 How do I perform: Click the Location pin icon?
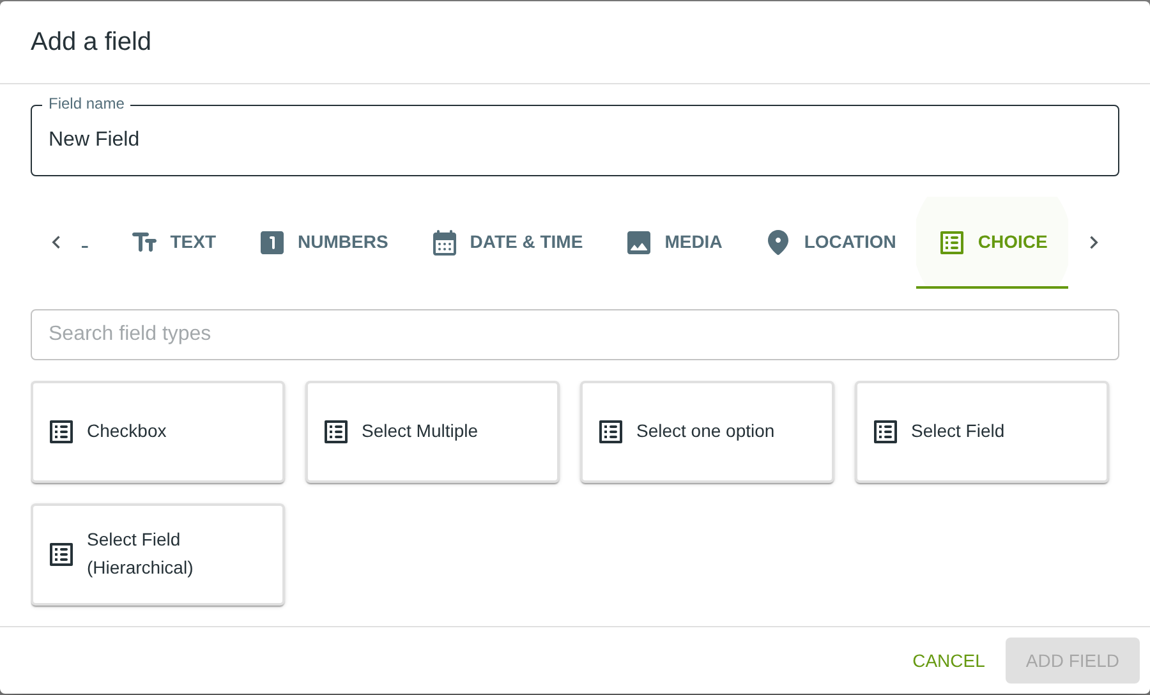(778, 243)
